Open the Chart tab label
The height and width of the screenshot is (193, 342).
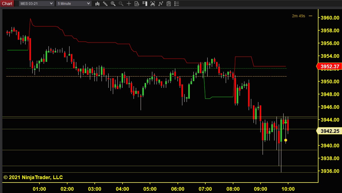coord(7,3)
